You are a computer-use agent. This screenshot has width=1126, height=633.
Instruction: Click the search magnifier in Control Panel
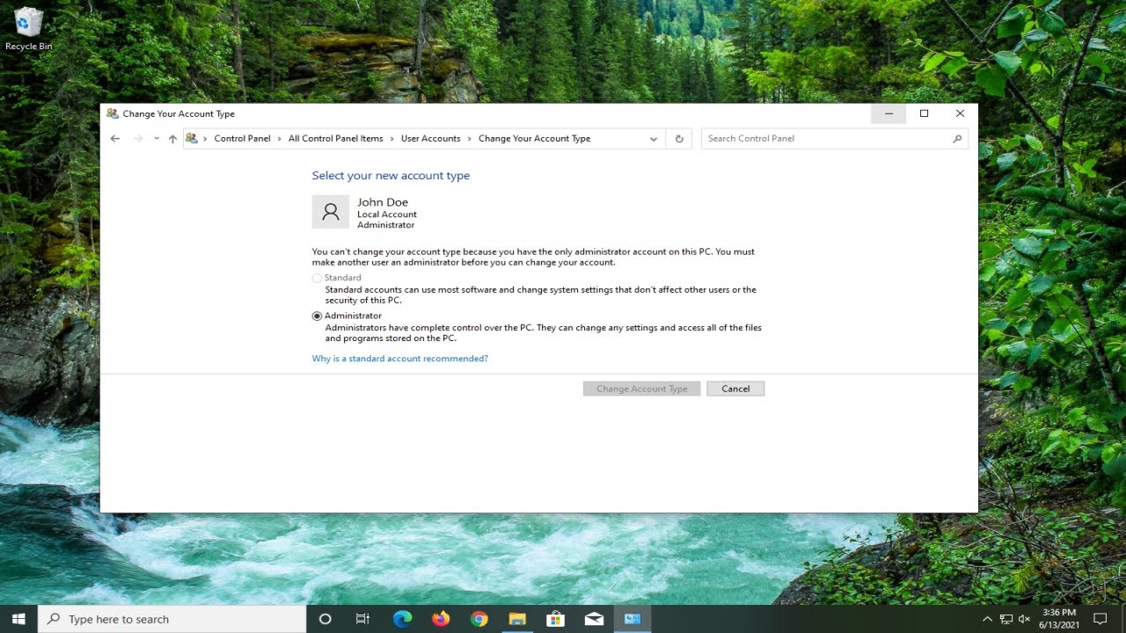coord(957,139)
